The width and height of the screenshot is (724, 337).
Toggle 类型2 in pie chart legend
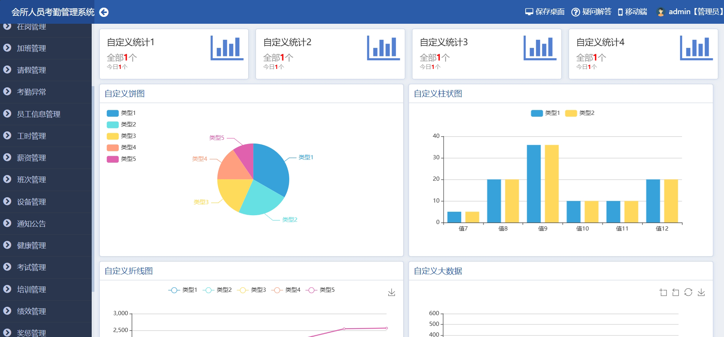pyautogui.click(x=121, y=124)
